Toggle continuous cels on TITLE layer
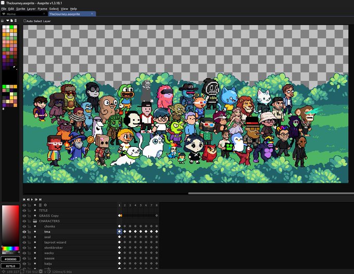 click(x=35, y=210)
